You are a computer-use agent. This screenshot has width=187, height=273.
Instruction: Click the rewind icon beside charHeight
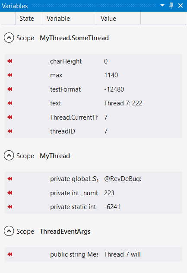[10, 61]
